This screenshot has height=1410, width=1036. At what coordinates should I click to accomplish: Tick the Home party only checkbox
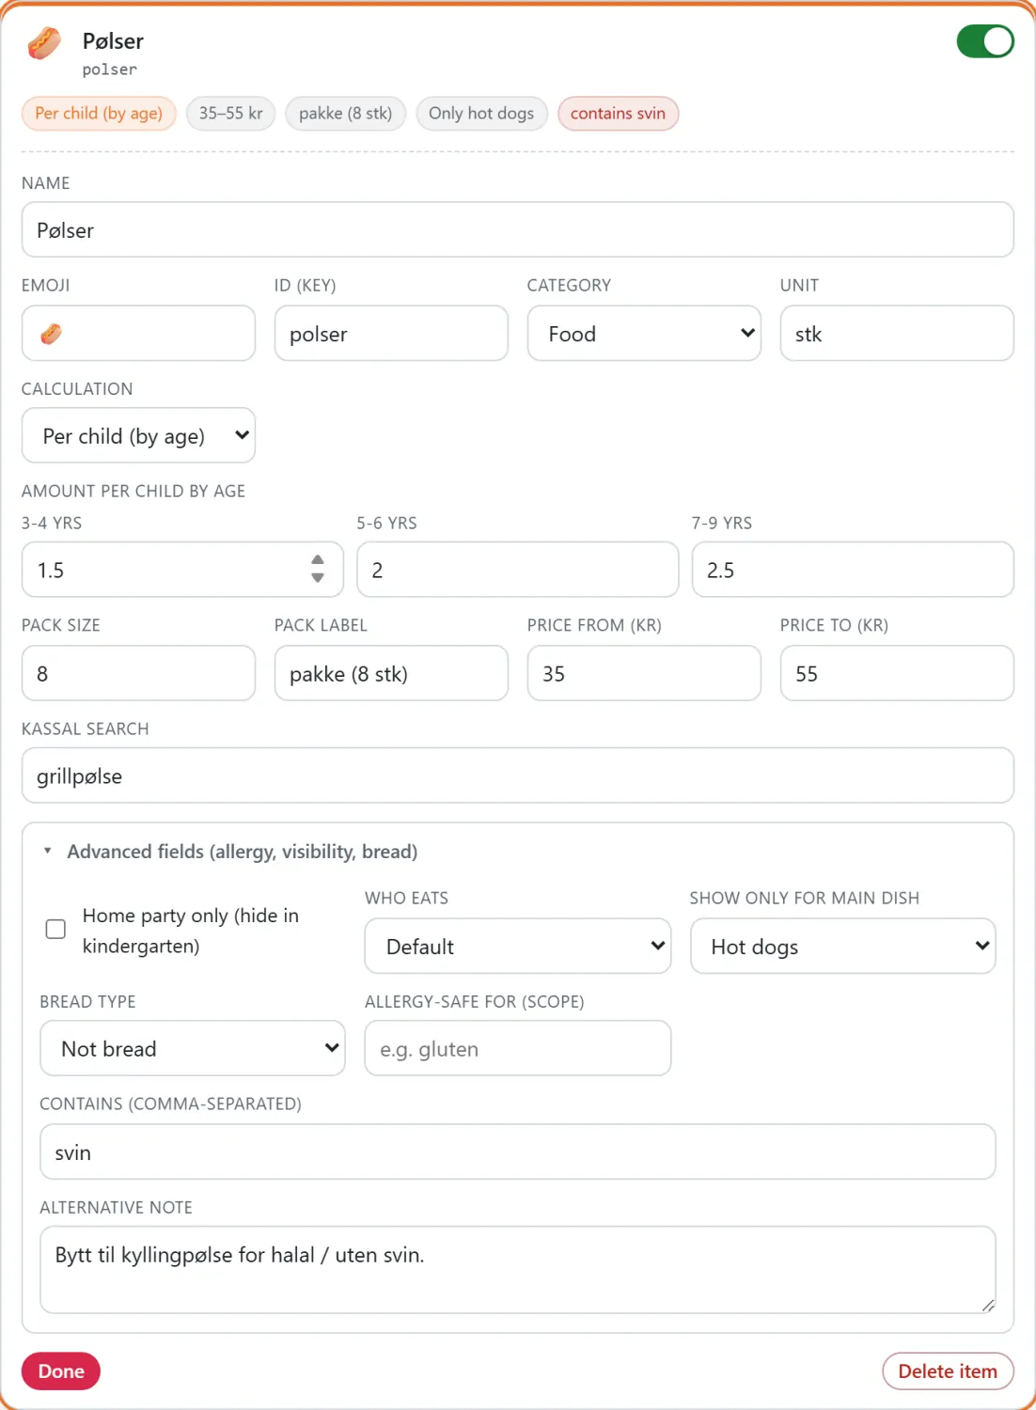click(55, 930)
